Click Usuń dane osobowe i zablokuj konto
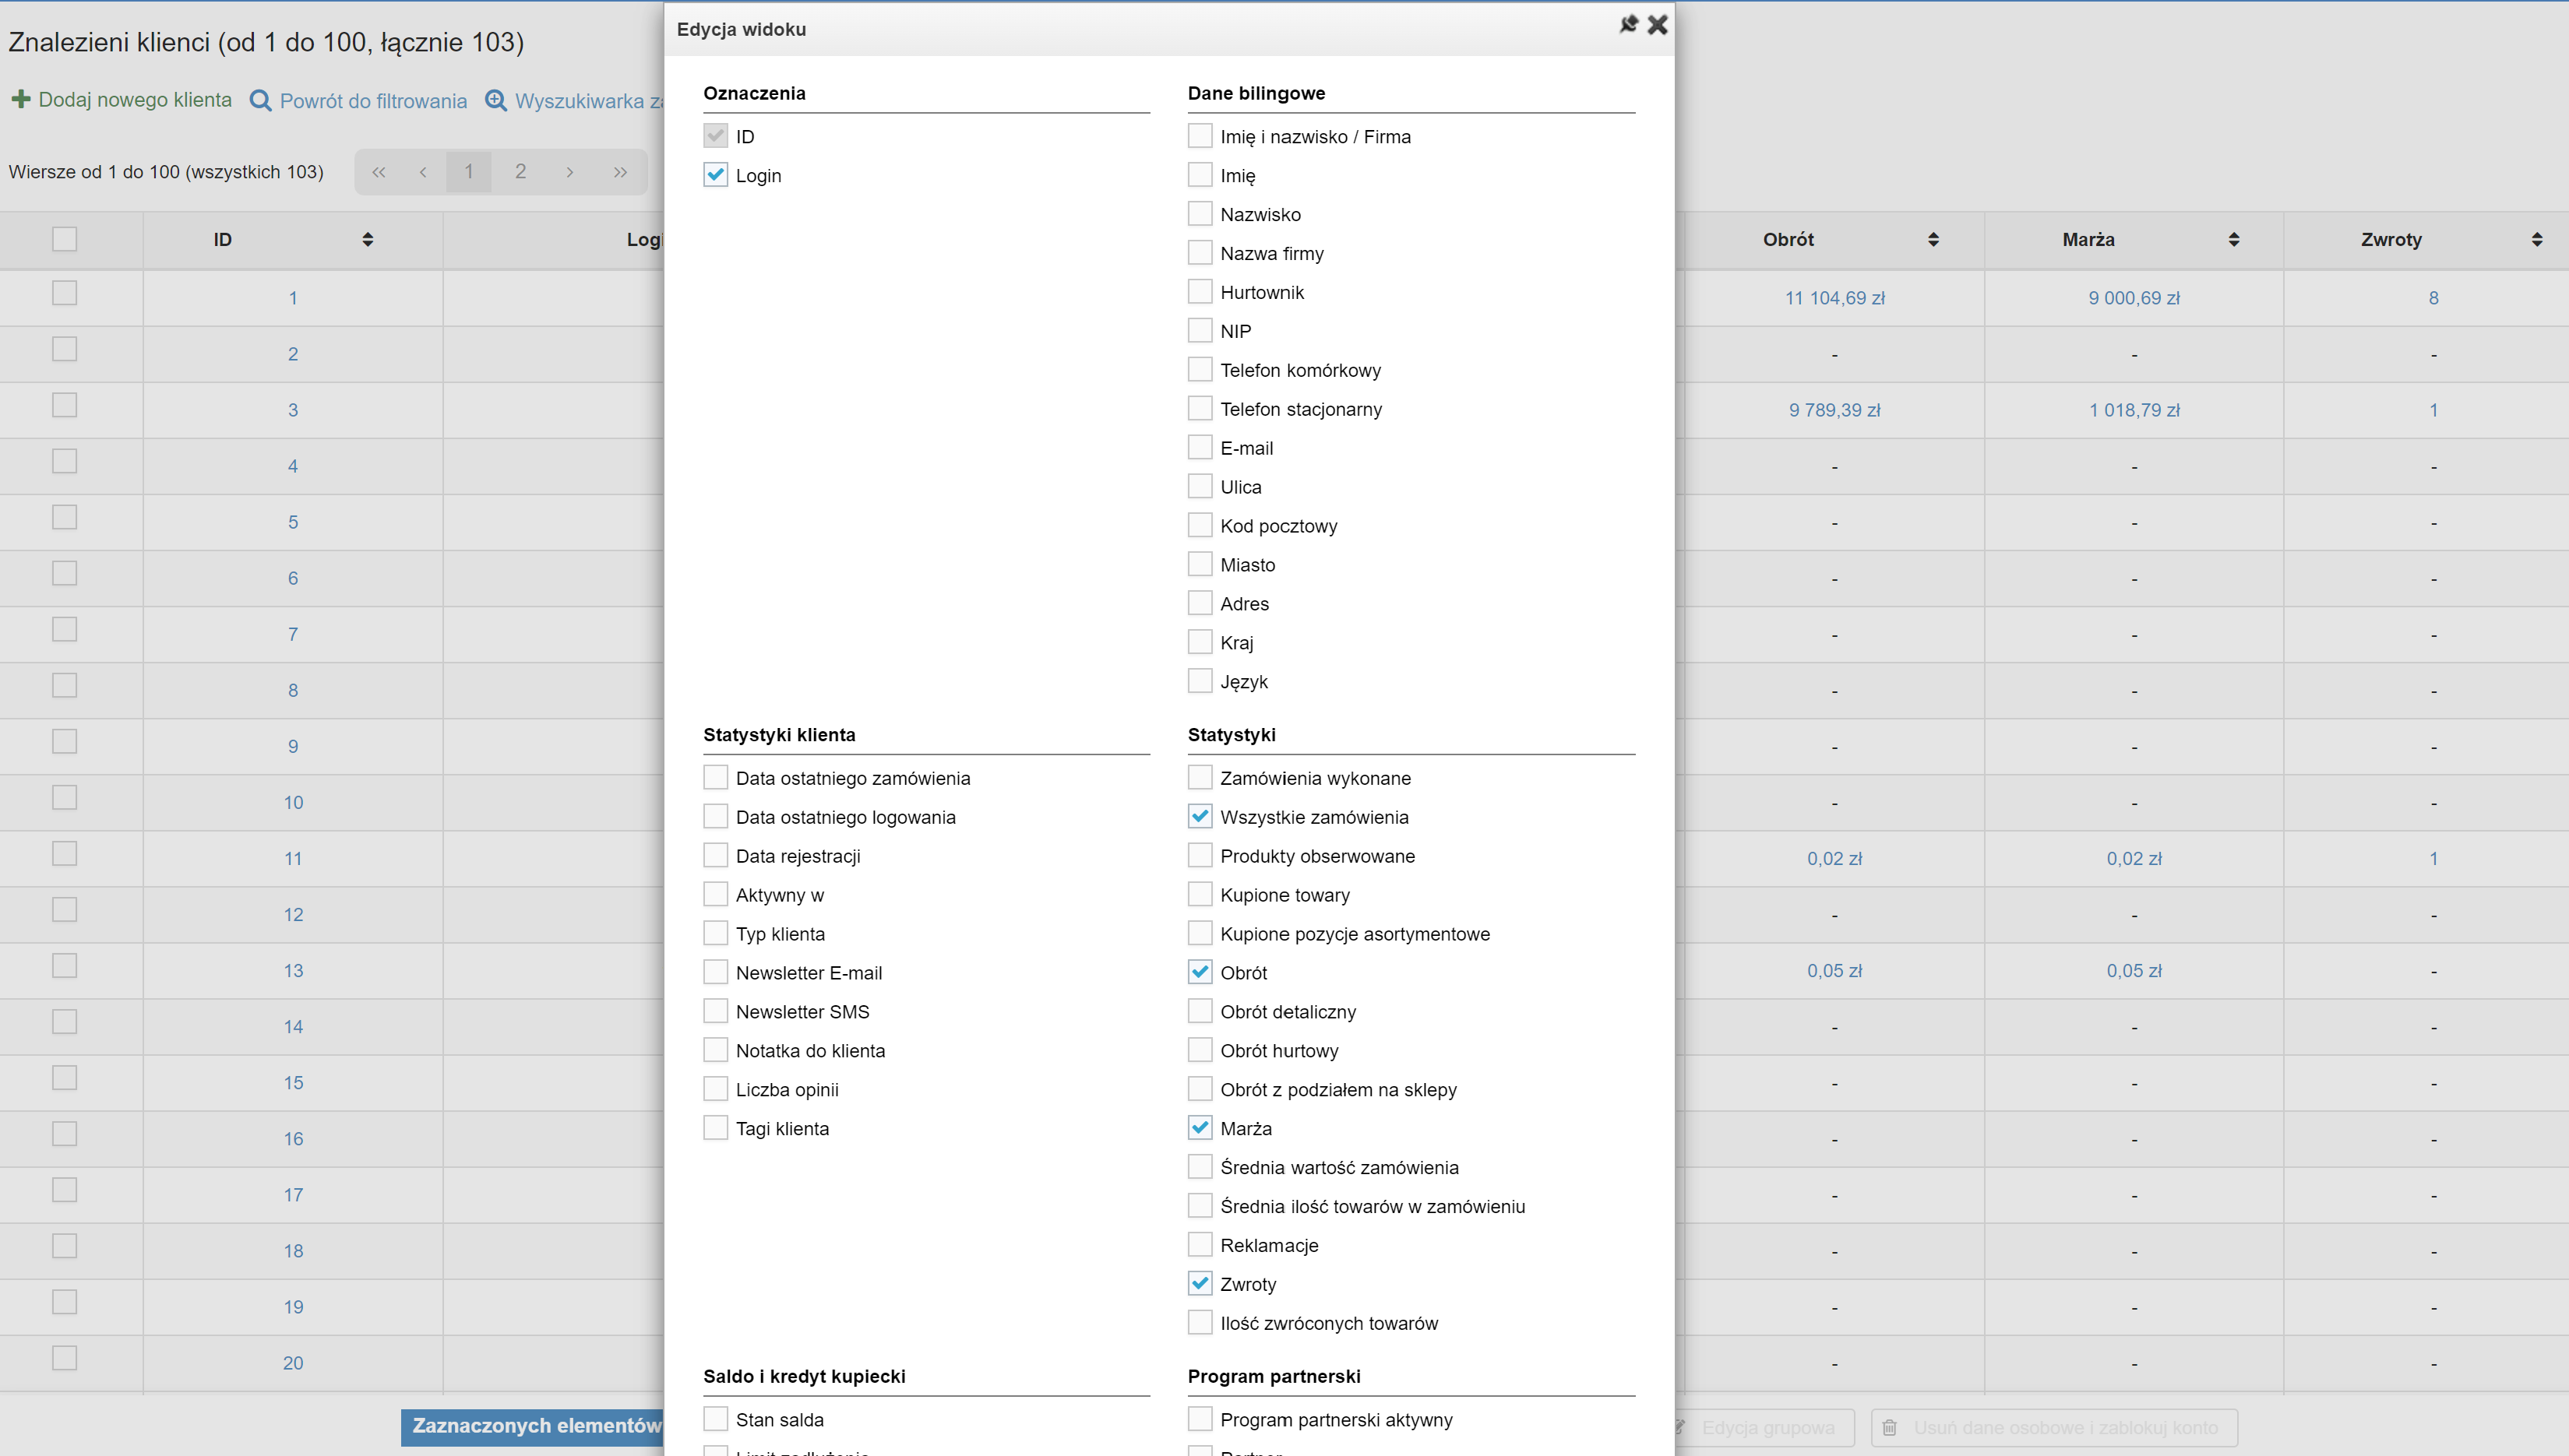 pyautogui.click(x=2054, y=1428)
